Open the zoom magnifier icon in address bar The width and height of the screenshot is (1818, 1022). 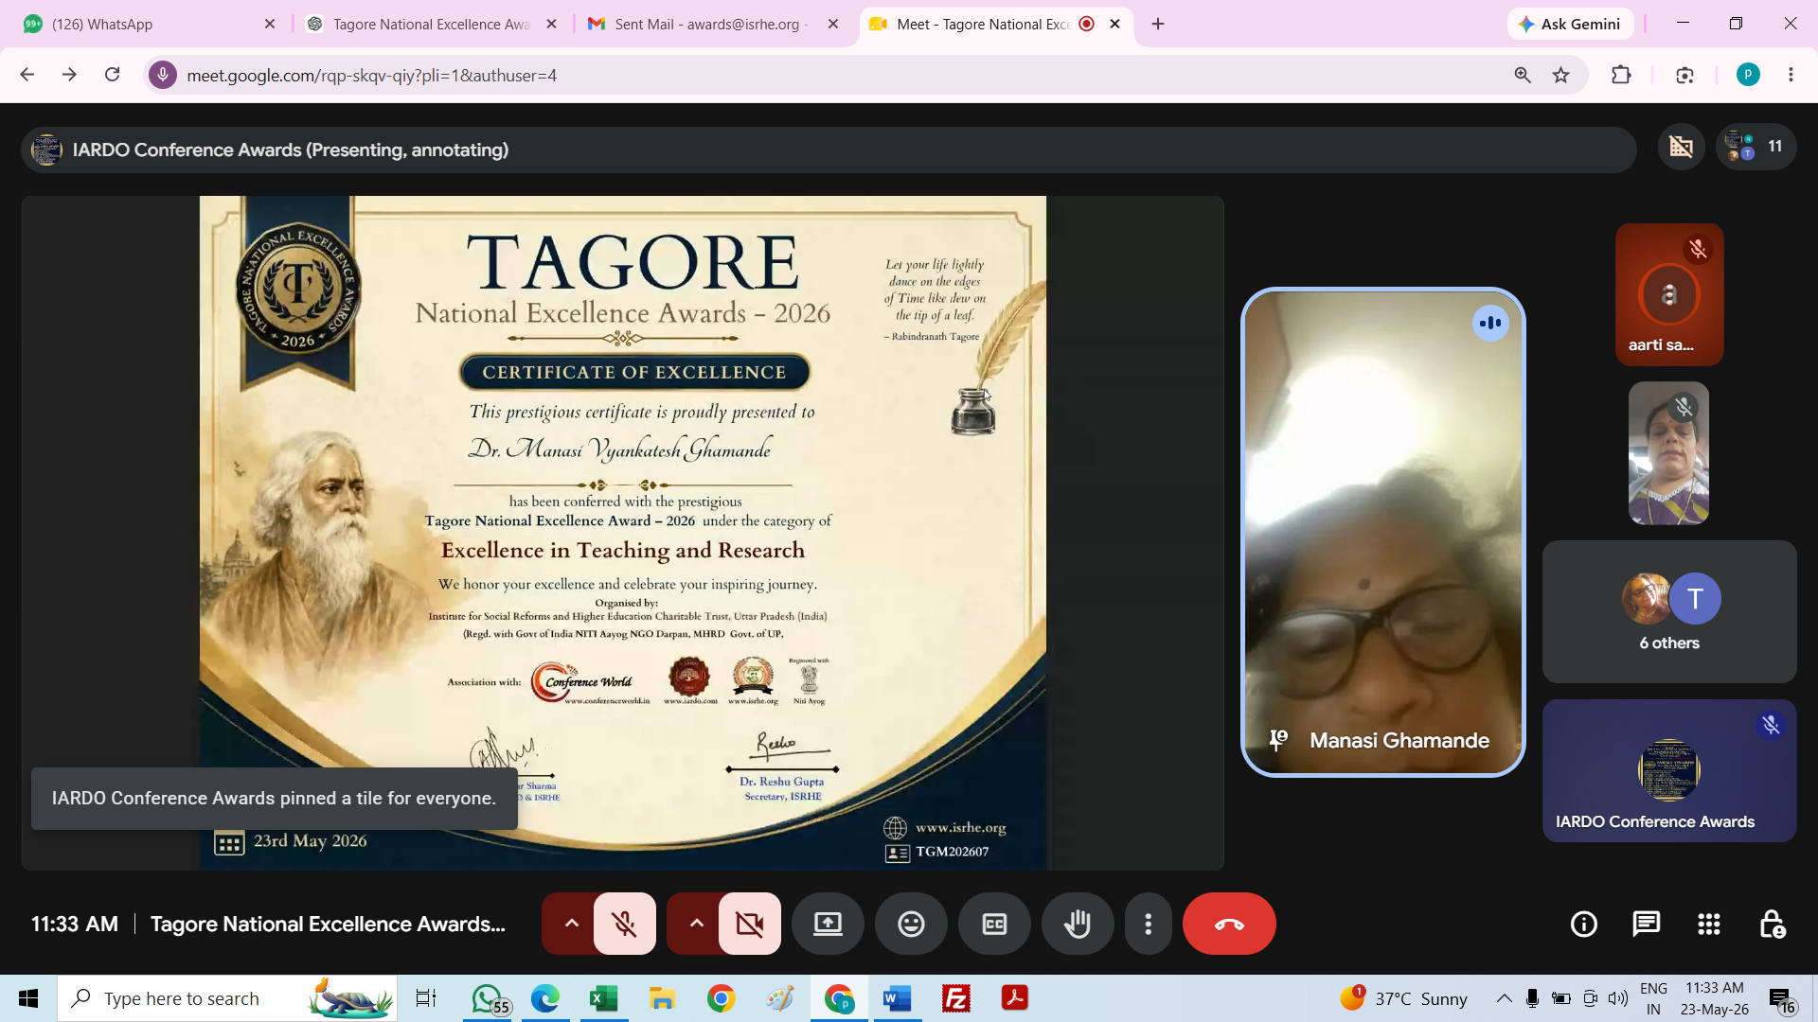tap(1523, 75)
